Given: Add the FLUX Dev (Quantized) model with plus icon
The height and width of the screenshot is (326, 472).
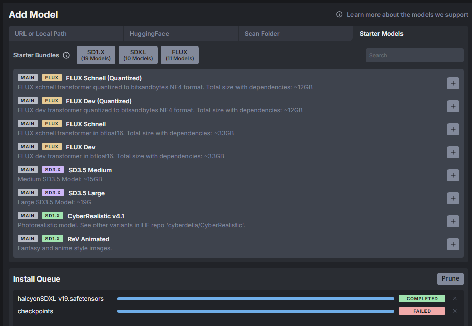Looking at the screenshot, I should click(453, 106).
